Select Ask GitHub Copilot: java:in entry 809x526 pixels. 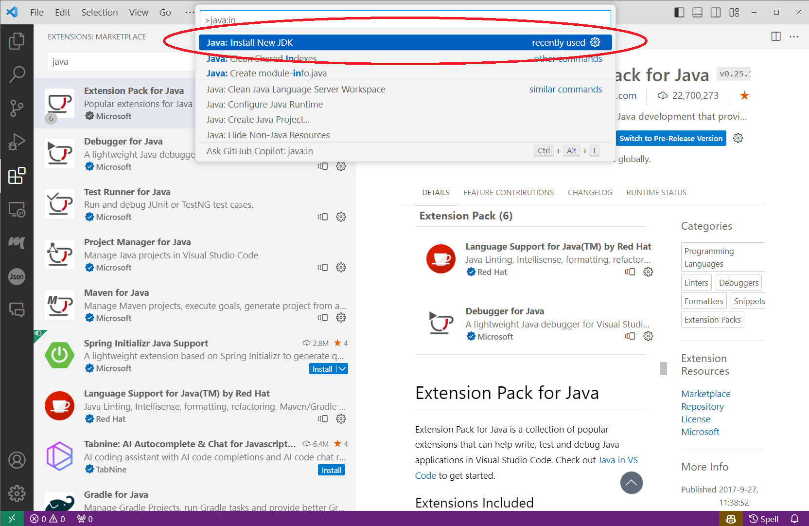coord(405,151)
